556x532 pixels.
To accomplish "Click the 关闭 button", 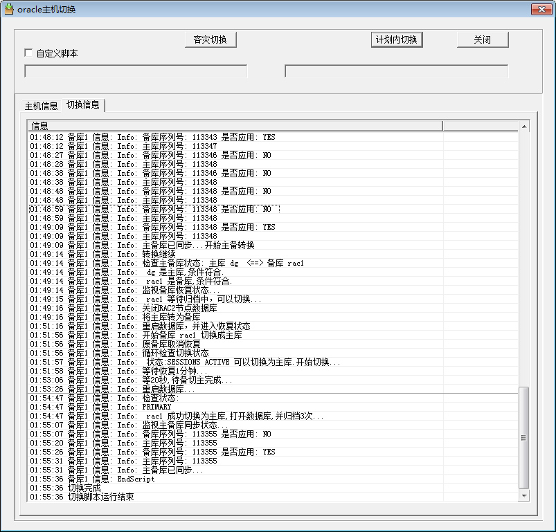I will pos(482,39).
